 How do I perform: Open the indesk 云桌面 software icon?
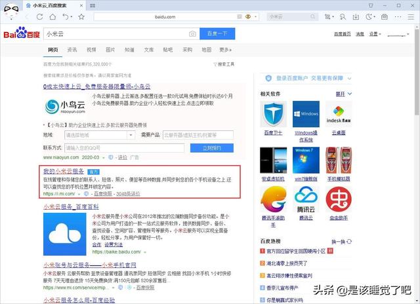339,114
